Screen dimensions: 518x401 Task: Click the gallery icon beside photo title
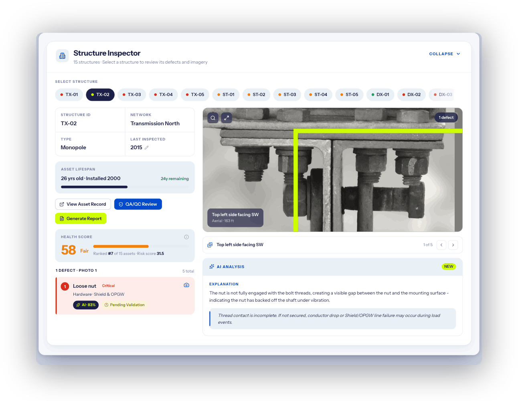[x=210, y=245]
